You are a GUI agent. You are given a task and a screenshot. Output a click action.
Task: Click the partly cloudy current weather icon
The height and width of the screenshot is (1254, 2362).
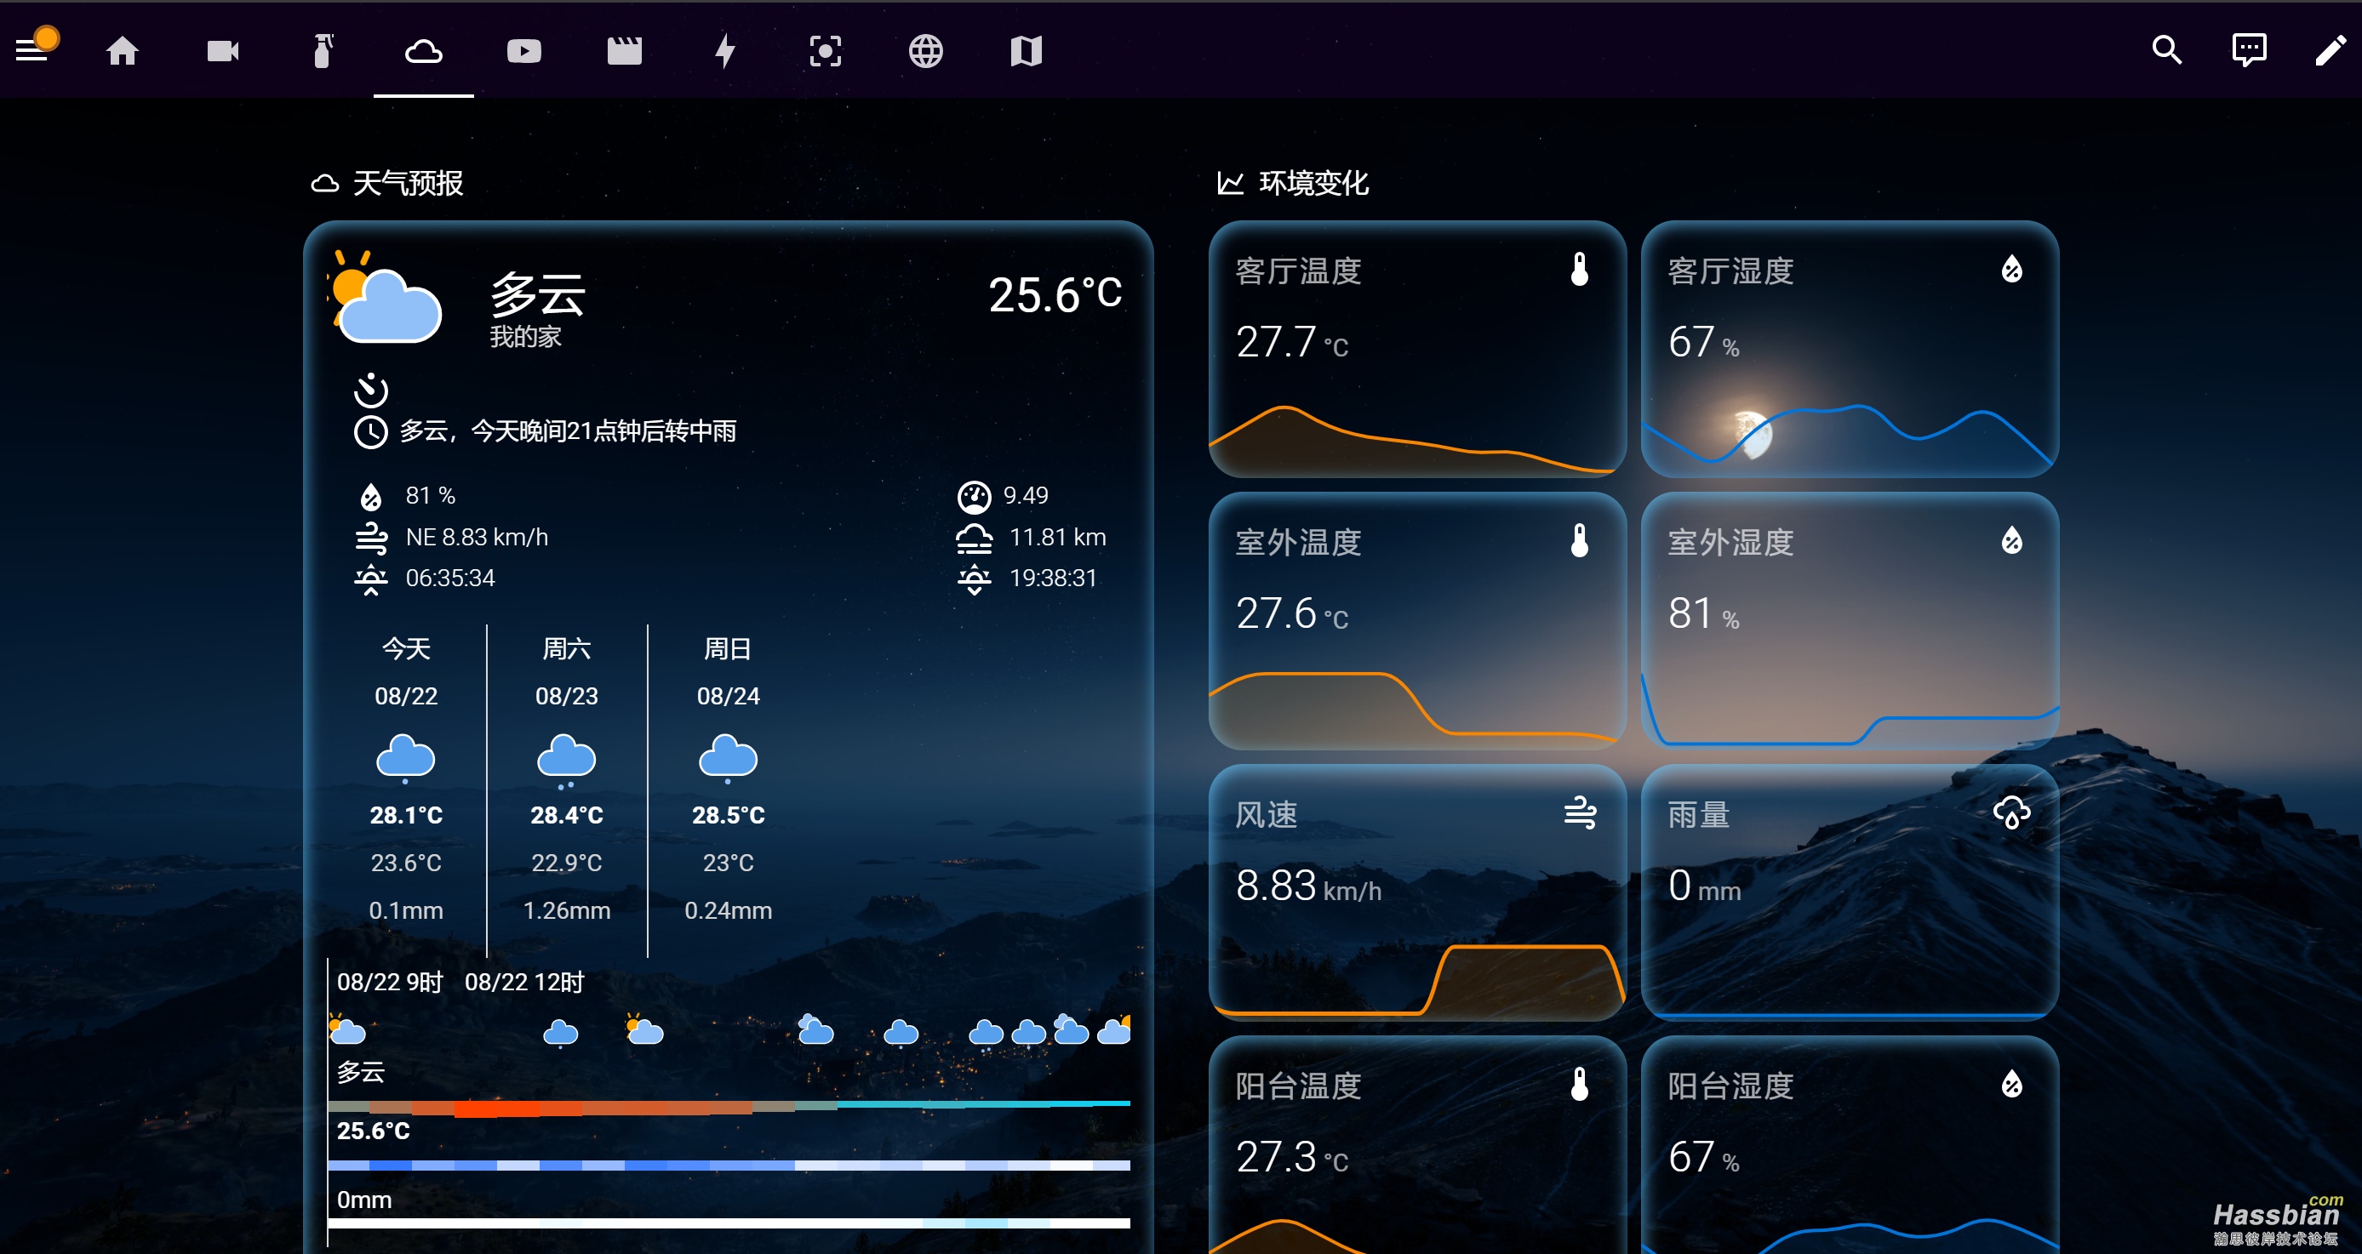click(385, 297)
